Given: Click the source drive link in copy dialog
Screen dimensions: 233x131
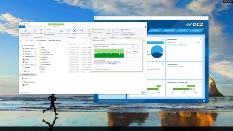Looking at the screenshot, I should pyautogui.click(x=121, y=44).
